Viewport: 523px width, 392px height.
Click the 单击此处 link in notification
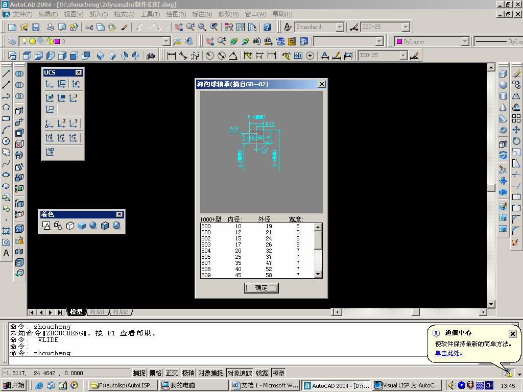(449, 353)
